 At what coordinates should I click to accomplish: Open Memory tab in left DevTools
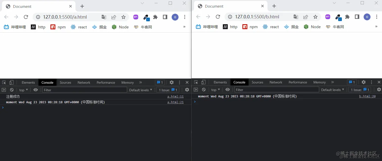(x=128, y=83)
